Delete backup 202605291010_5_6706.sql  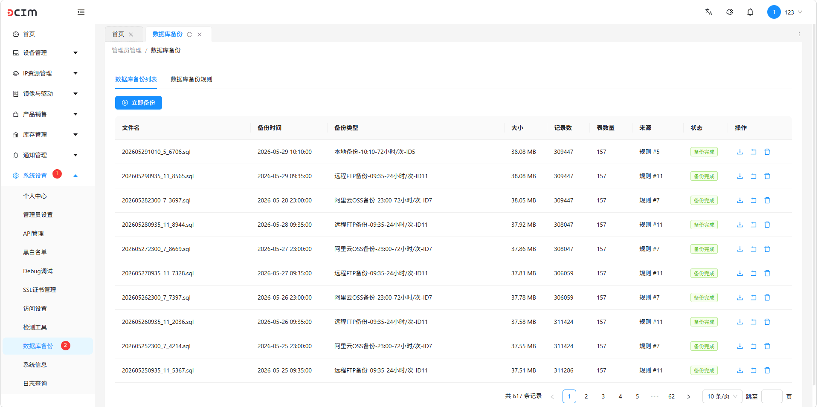pos(767,152)
